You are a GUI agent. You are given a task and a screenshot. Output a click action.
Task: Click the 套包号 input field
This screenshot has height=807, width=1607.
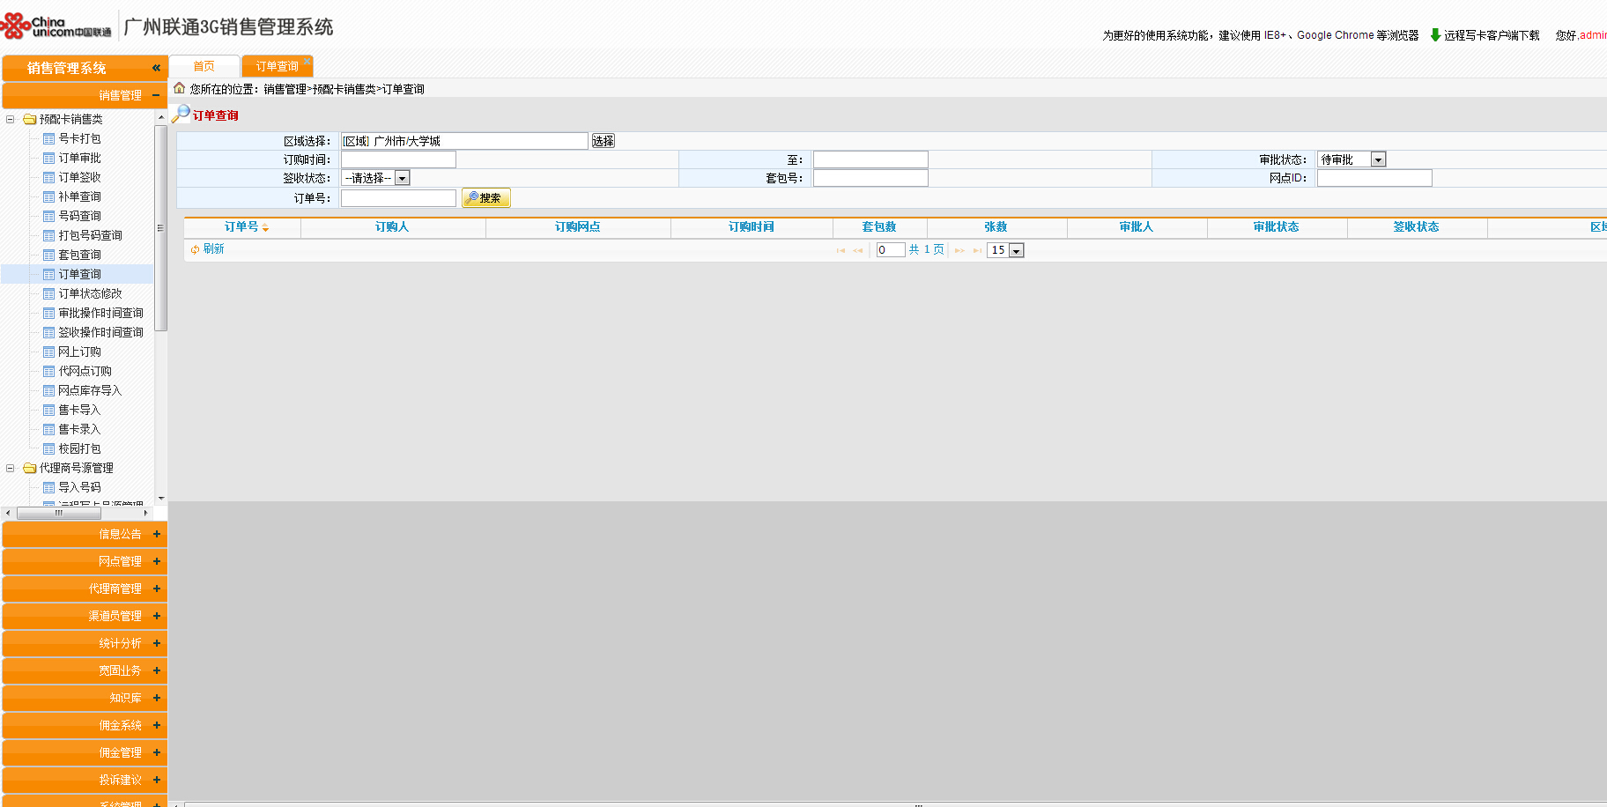pyautogui.click(x=870, y=178)
